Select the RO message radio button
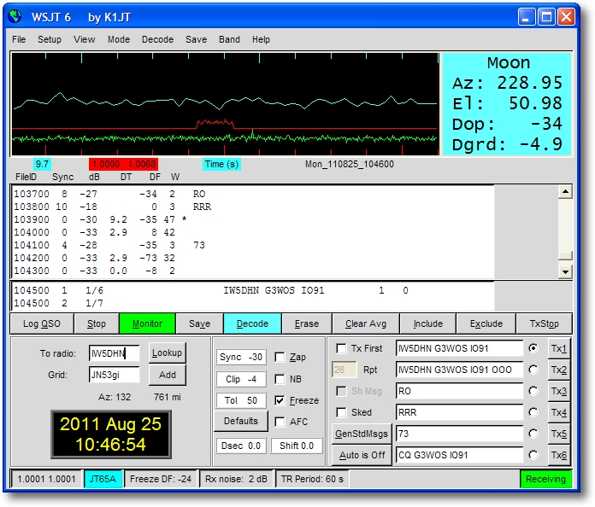595x507 pixels. (533, 391)
